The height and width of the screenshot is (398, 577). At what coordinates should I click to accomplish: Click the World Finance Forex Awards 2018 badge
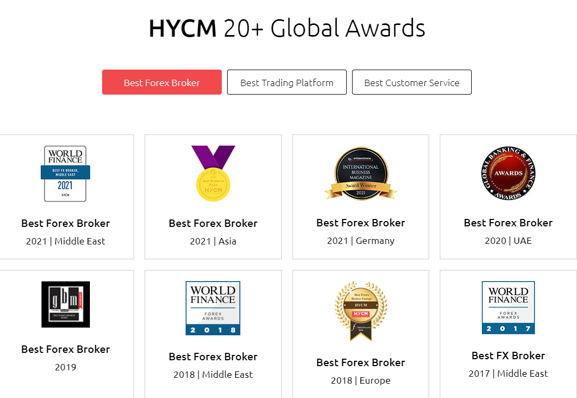213,308
